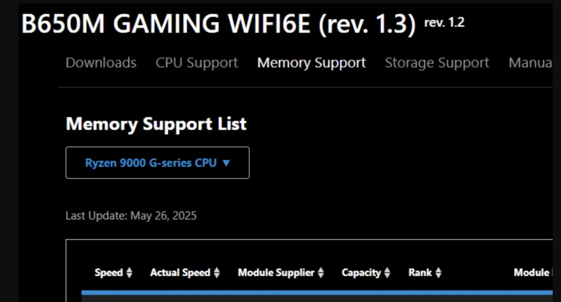Select the Memory Support page link

pyautogui.click(x=311, y=62)
